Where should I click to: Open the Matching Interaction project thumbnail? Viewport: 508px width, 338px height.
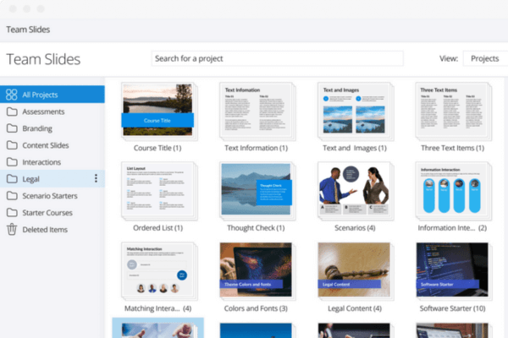pyautogui.click(x=159, y=271)
